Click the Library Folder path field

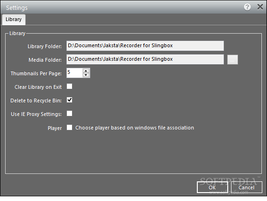(x=145, y=46)
